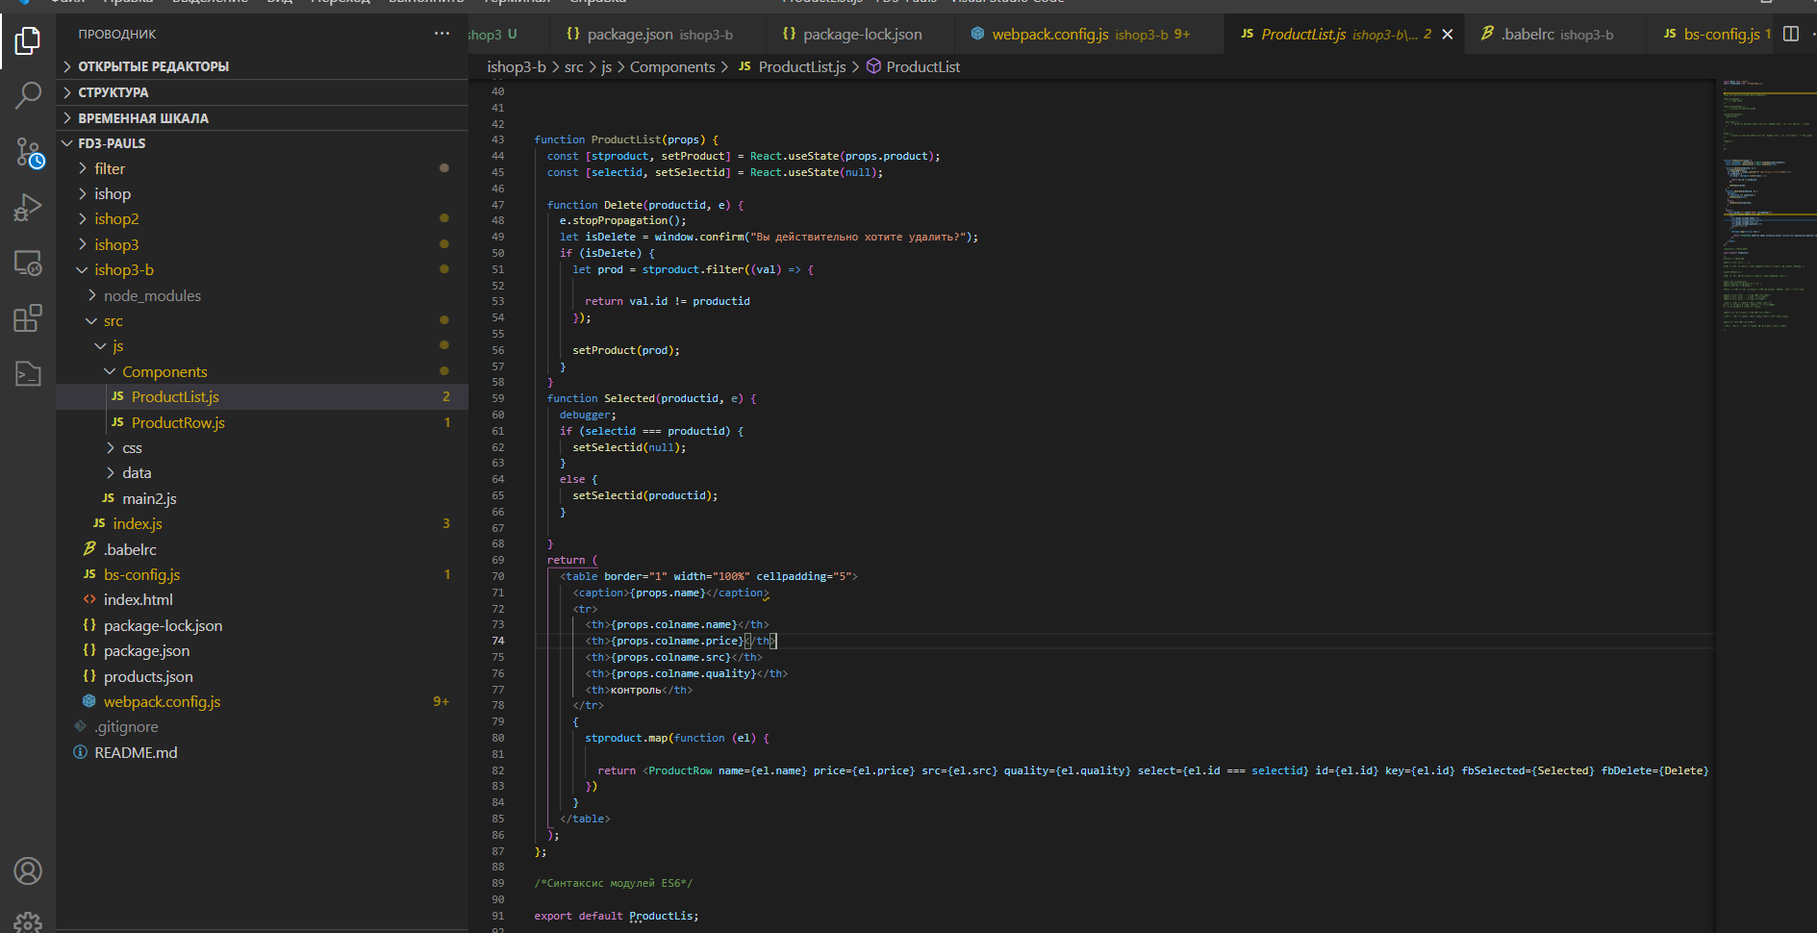Collapse the Components folder
Viewport: 1817px width, 933px height.
pos(110,371)
